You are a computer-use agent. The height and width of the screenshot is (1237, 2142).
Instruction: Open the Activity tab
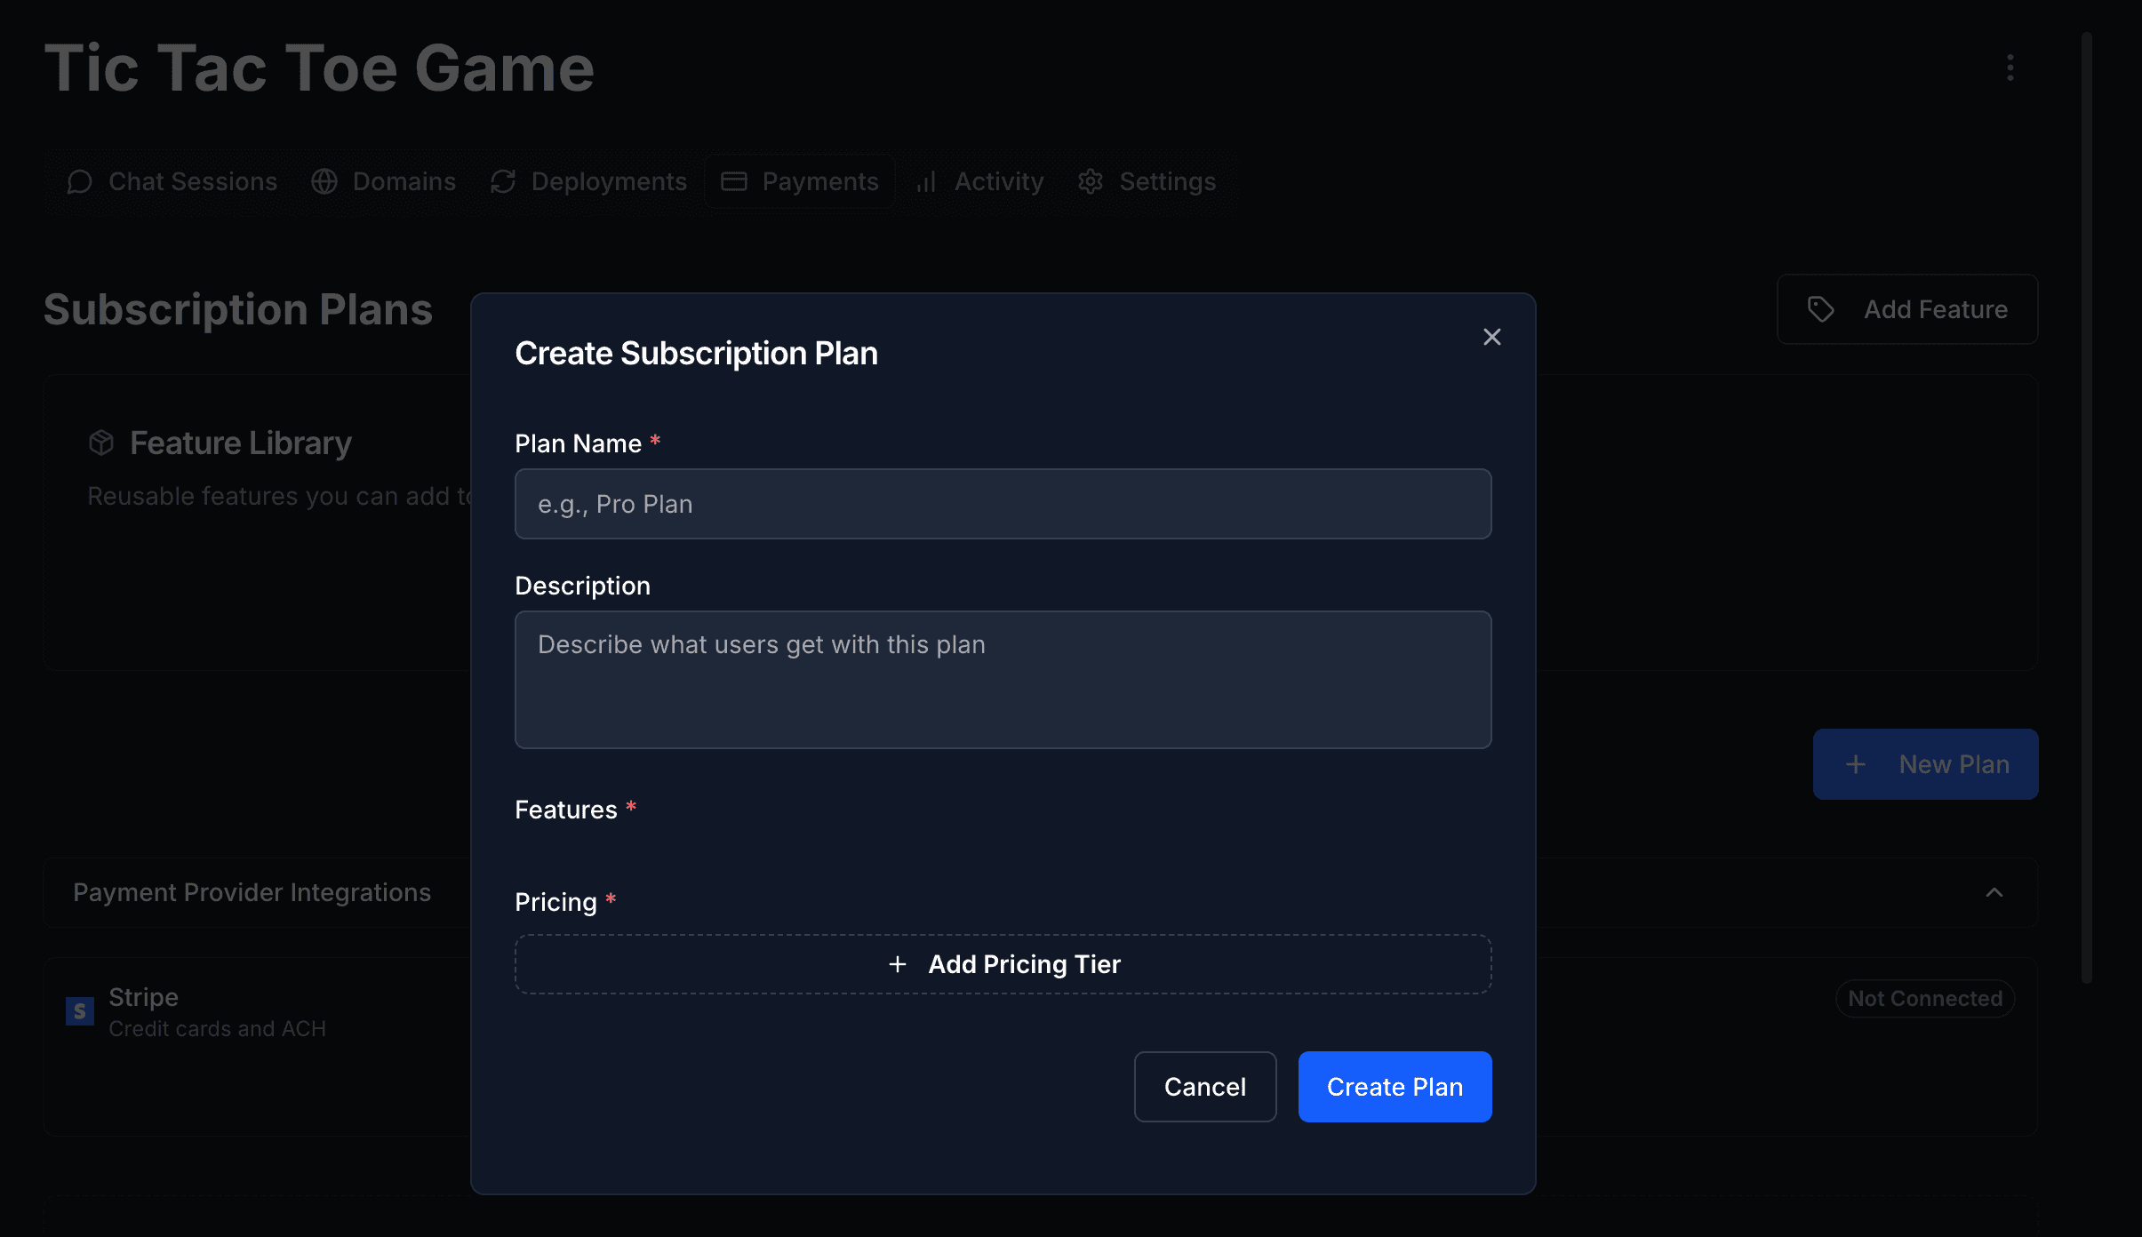[x=980, y=182]
